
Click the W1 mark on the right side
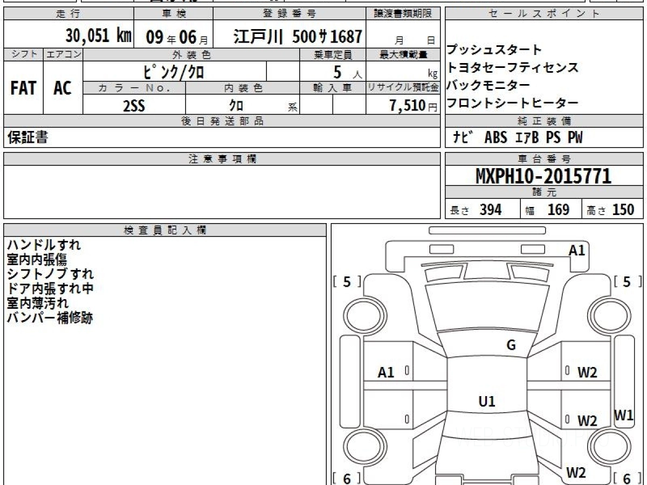624,415
